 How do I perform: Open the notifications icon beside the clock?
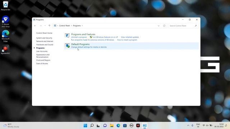pyautogui.click(x=226, y=125)
